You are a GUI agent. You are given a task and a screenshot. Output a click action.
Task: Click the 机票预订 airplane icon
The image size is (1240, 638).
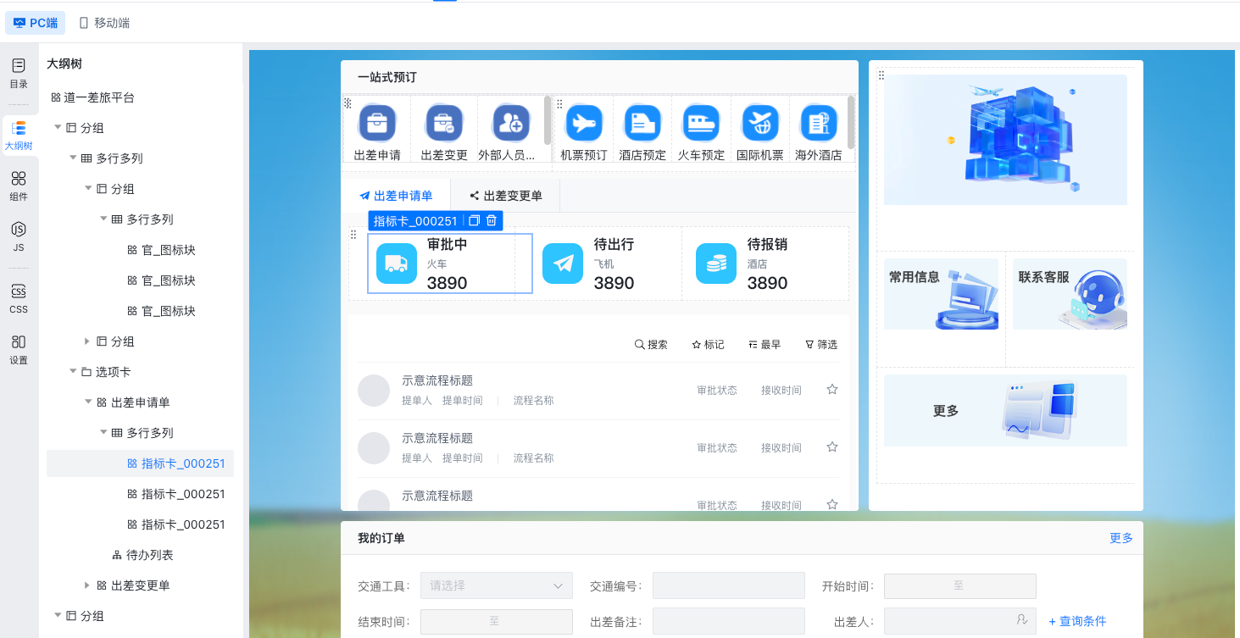coord(584,124)
